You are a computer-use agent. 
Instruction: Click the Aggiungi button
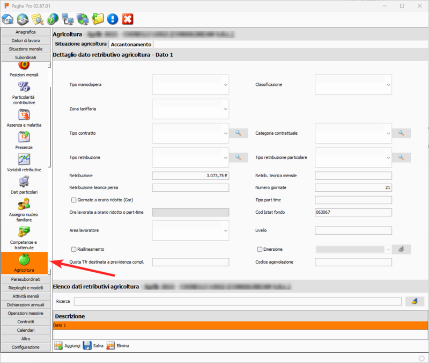click(67, 345)
